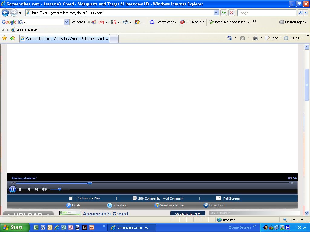
Task: Select the Gametrailers.com browser tab
Action: [64, 39]
